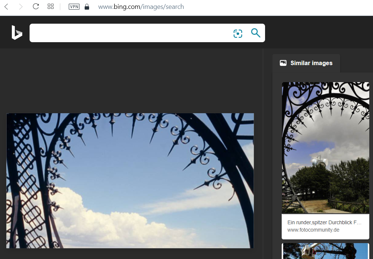Click the Bing logo
Viewport: 373px width, 259px height.
17,33
